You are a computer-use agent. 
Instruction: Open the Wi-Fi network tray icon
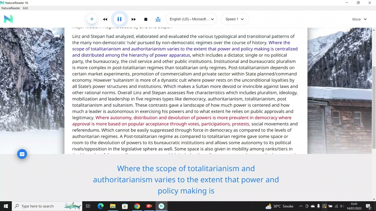[x=336, y=206]
